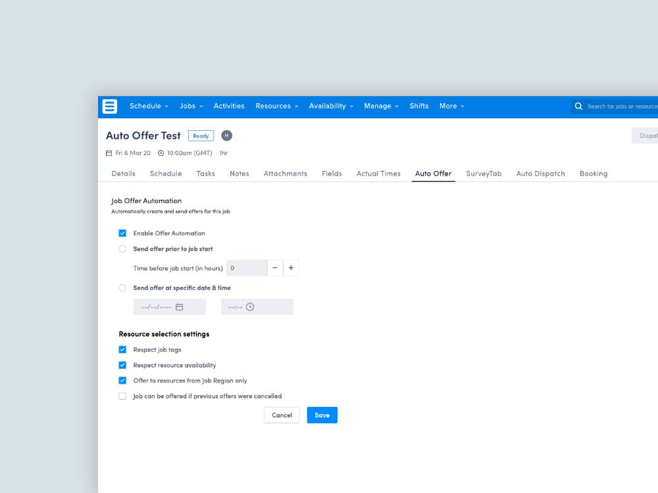Image resolution: width=658 pixels, height=493 pixels.
Task: Increase hours with plus button
Action: click(291, 268)
